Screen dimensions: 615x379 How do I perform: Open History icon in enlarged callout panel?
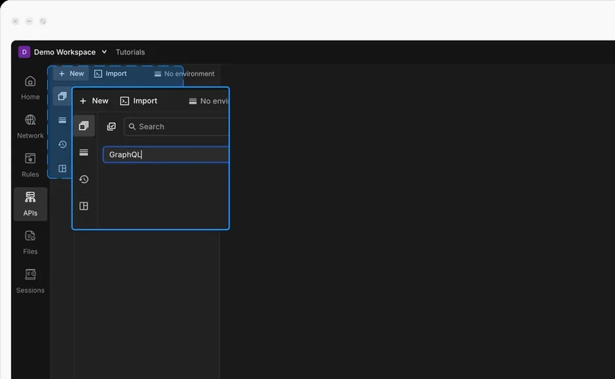pos(84,179)
